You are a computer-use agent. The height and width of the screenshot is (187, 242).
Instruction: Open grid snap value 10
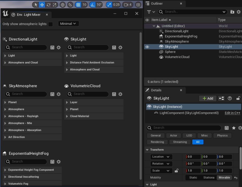pyautogui.click(x=84, y=5)
